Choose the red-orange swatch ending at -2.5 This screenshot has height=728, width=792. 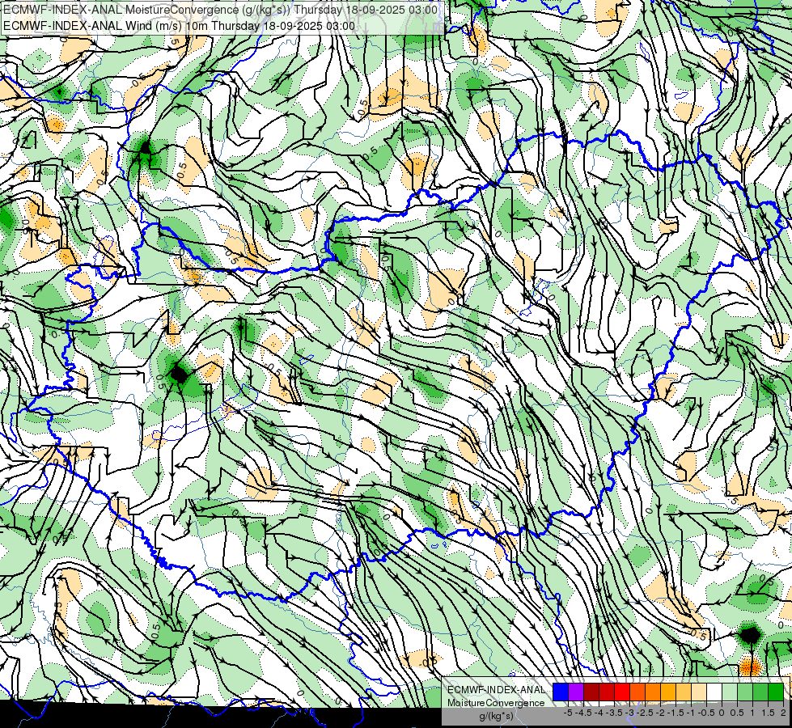637,692
